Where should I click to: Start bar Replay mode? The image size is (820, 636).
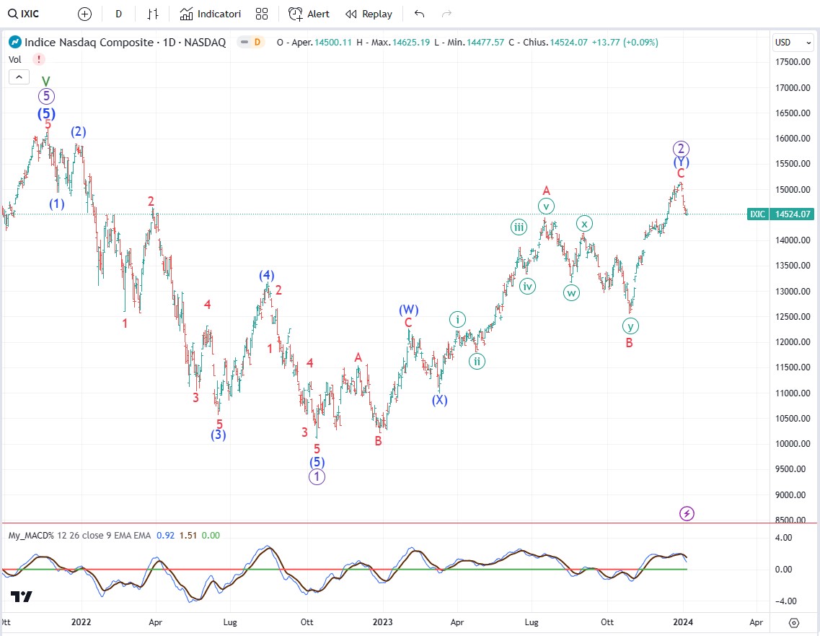tap(369, 14)
